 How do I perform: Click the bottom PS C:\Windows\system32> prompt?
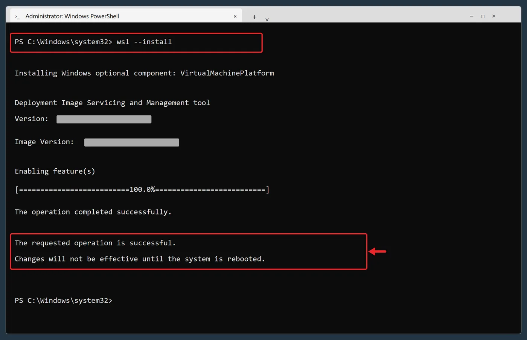pos(63,301)
